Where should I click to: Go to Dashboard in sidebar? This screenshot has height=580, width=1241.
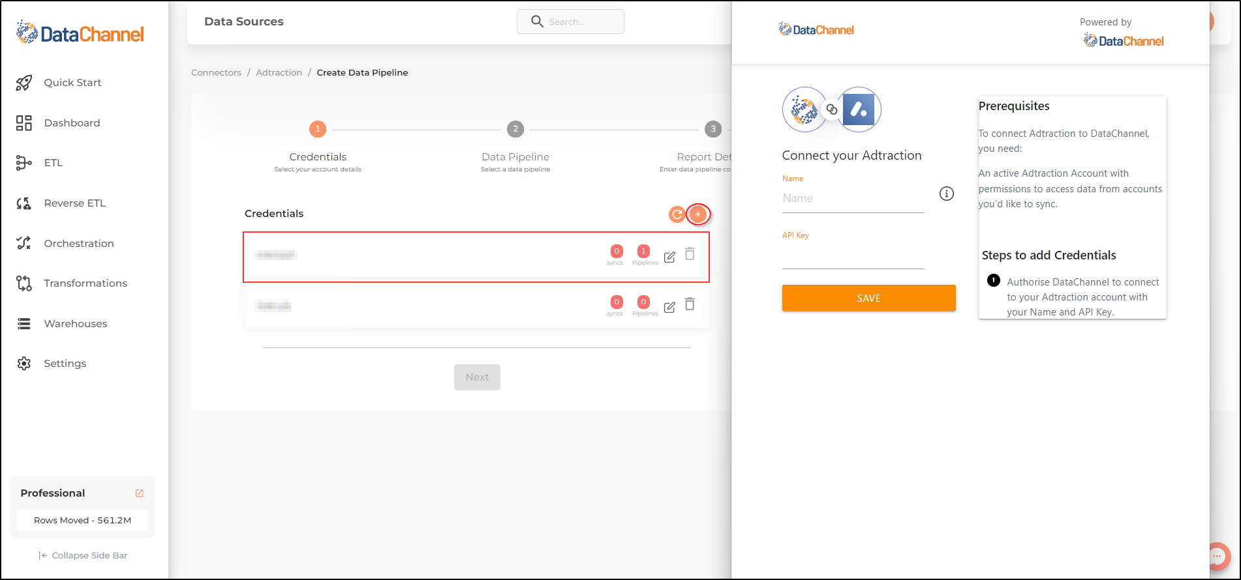point(72,123)
